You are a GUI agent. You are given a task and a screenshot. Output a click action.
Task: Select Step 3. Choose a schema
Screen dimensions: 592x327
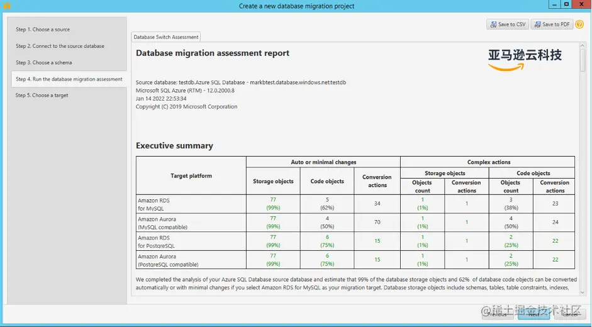pyautogui.click(x=44, y=63)
